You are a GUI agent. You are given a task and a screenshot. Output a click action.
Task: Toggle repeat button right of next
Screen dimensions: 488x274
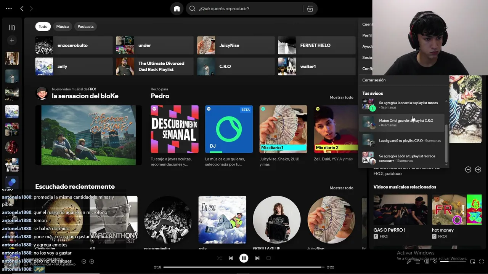(268, 258)
